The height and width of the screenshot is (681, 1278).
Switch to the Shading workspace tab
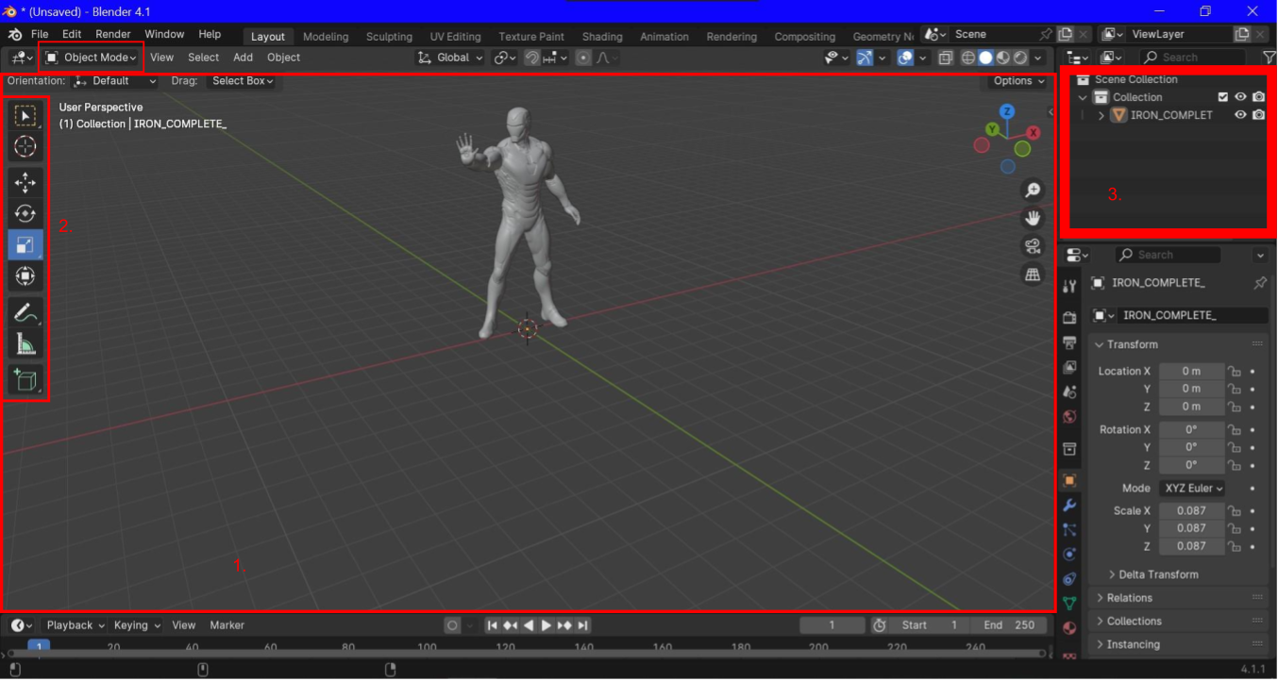click(602, 37)
